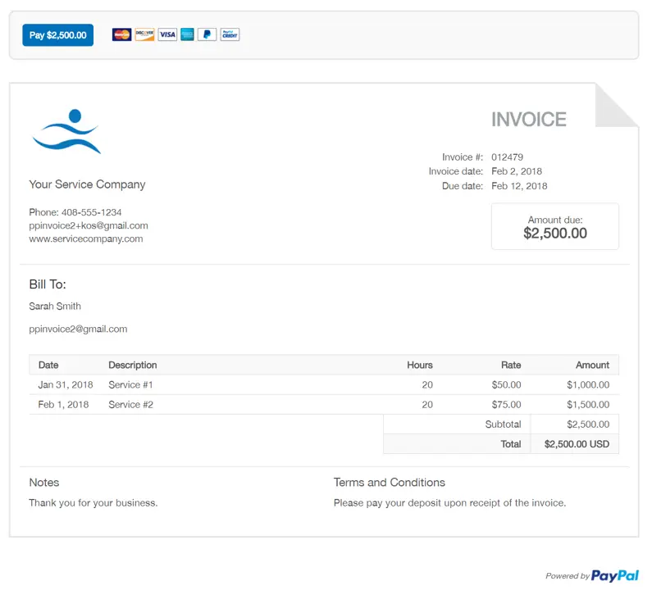The height and width of the screenshot is (604, 652).
Task: Select the PayPal Credit icon
Action: [230, 34]
